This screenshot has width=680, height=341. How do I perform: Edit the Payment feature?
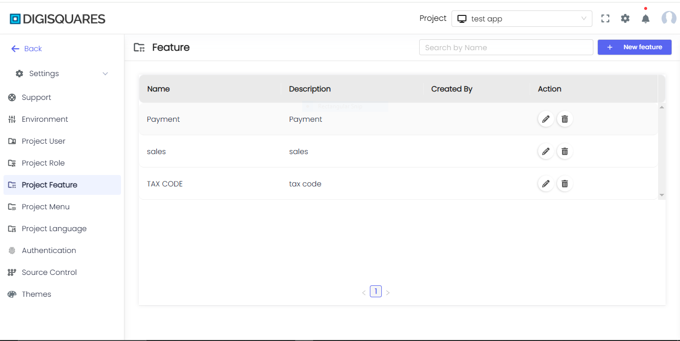click(546, 119)
